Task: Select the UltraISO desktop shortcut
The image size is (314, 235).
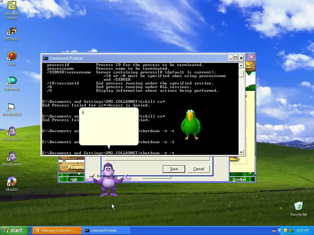Action: pyautogui.click(x=12, y=184)
